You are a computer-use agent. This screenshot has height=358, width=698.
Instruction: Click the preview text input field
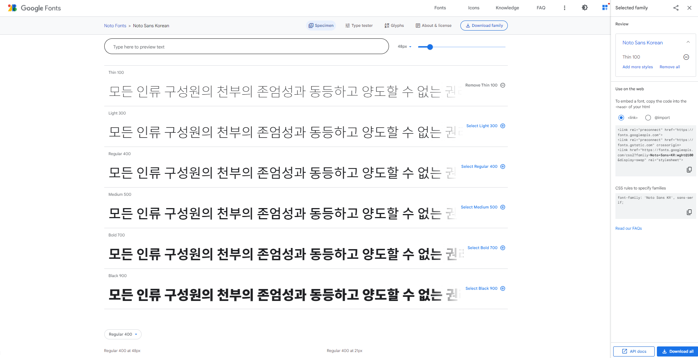246,47
